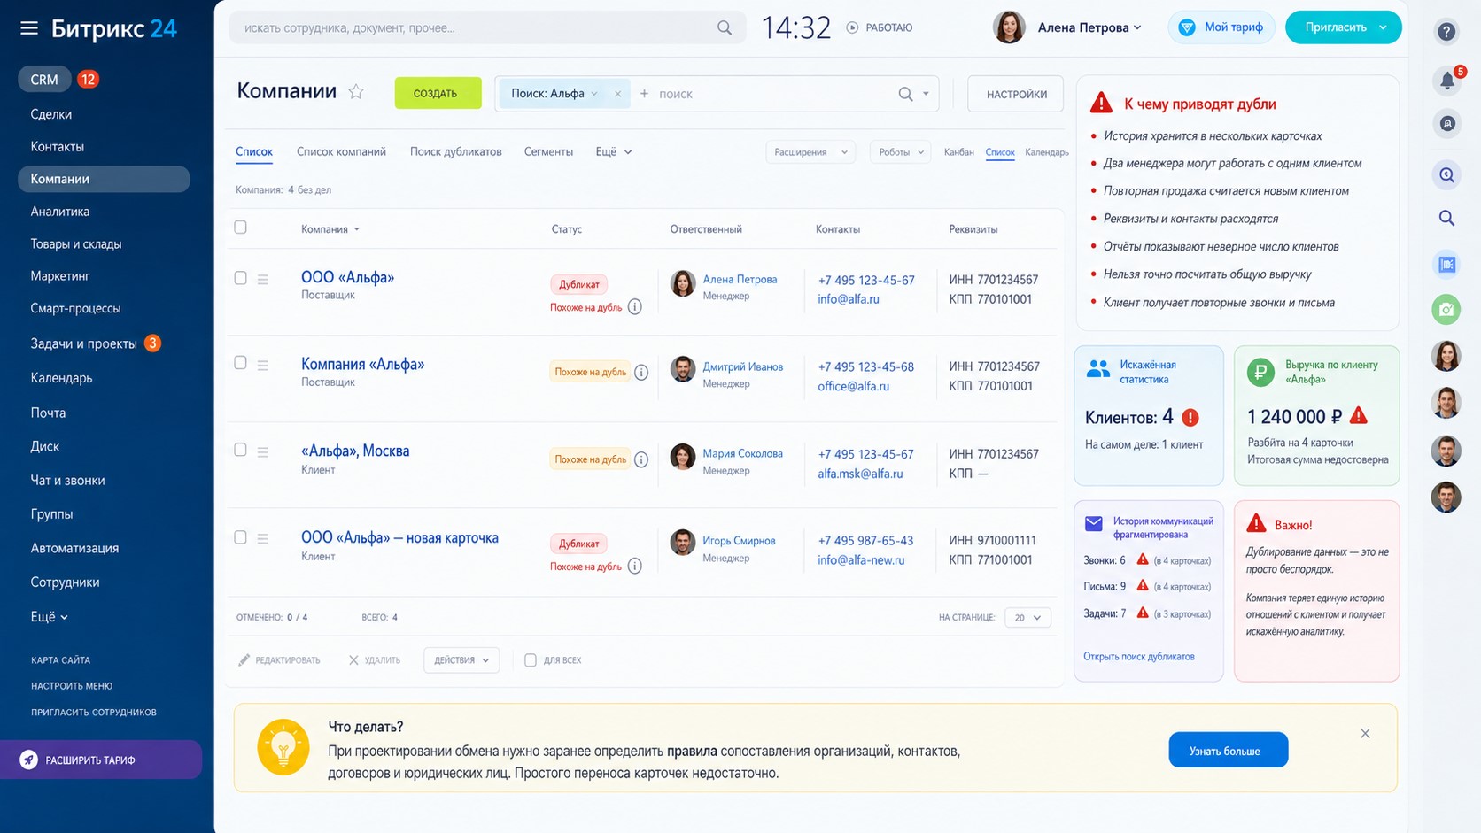
Task: Click the green Создать button
Action: click(438, 93)
